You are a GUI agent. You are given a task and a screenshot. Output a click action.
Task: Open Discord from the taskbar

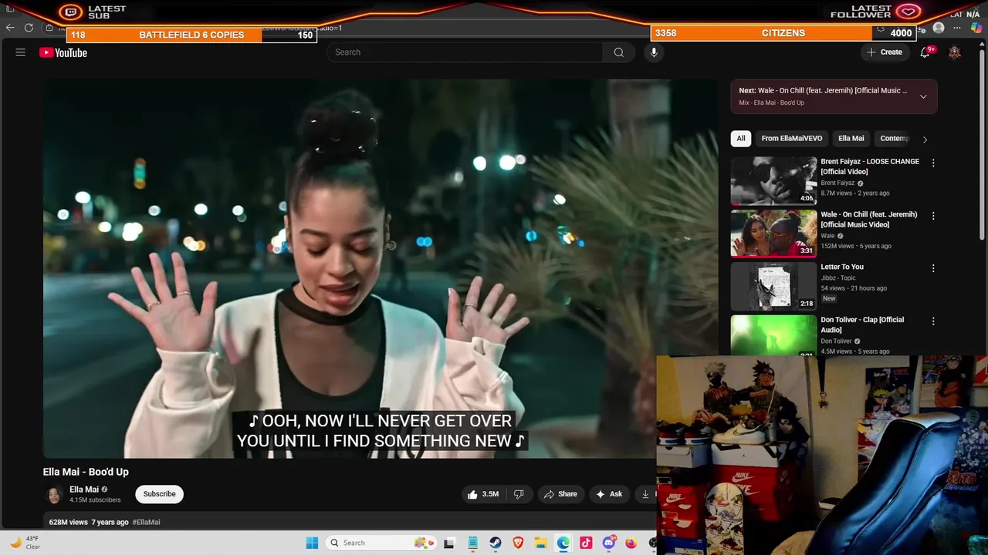[x=609, y=543]
